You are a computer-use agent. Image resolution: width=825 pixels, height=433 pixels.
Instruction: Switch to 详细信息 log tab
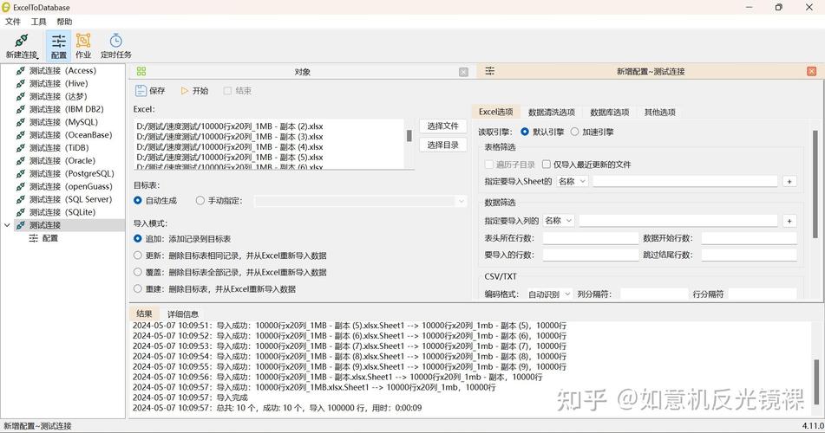tap(182, 313)
